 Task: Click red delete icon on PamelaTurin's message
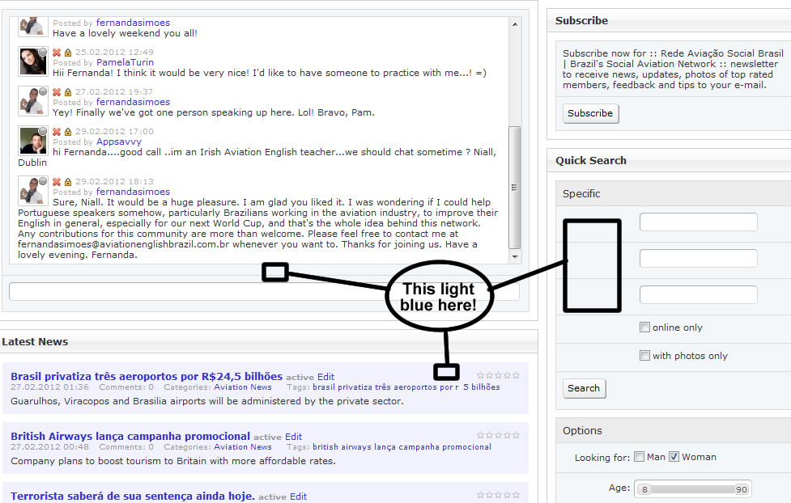[57, 53]
